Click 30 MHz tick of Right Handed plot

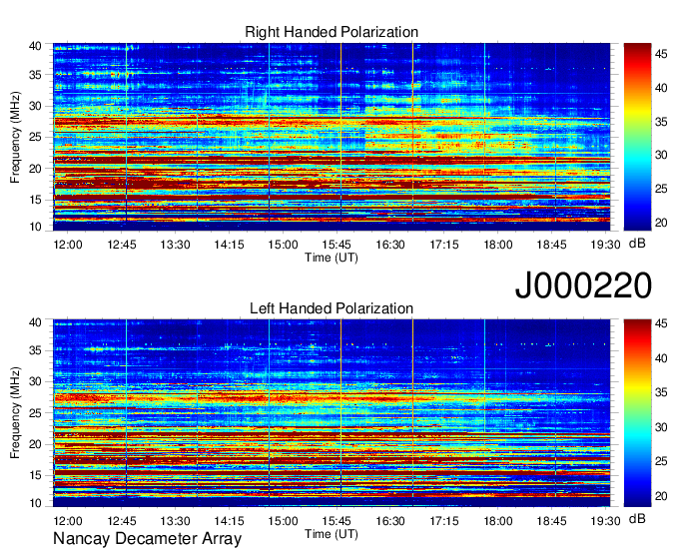point(35,106)
